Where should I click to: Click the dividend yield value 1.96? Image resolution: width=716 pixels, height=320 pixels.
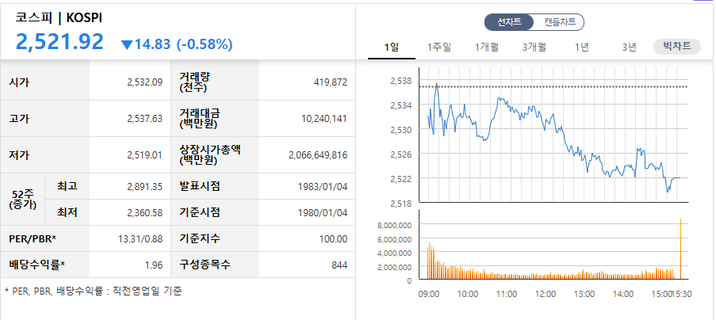point(155,265)
